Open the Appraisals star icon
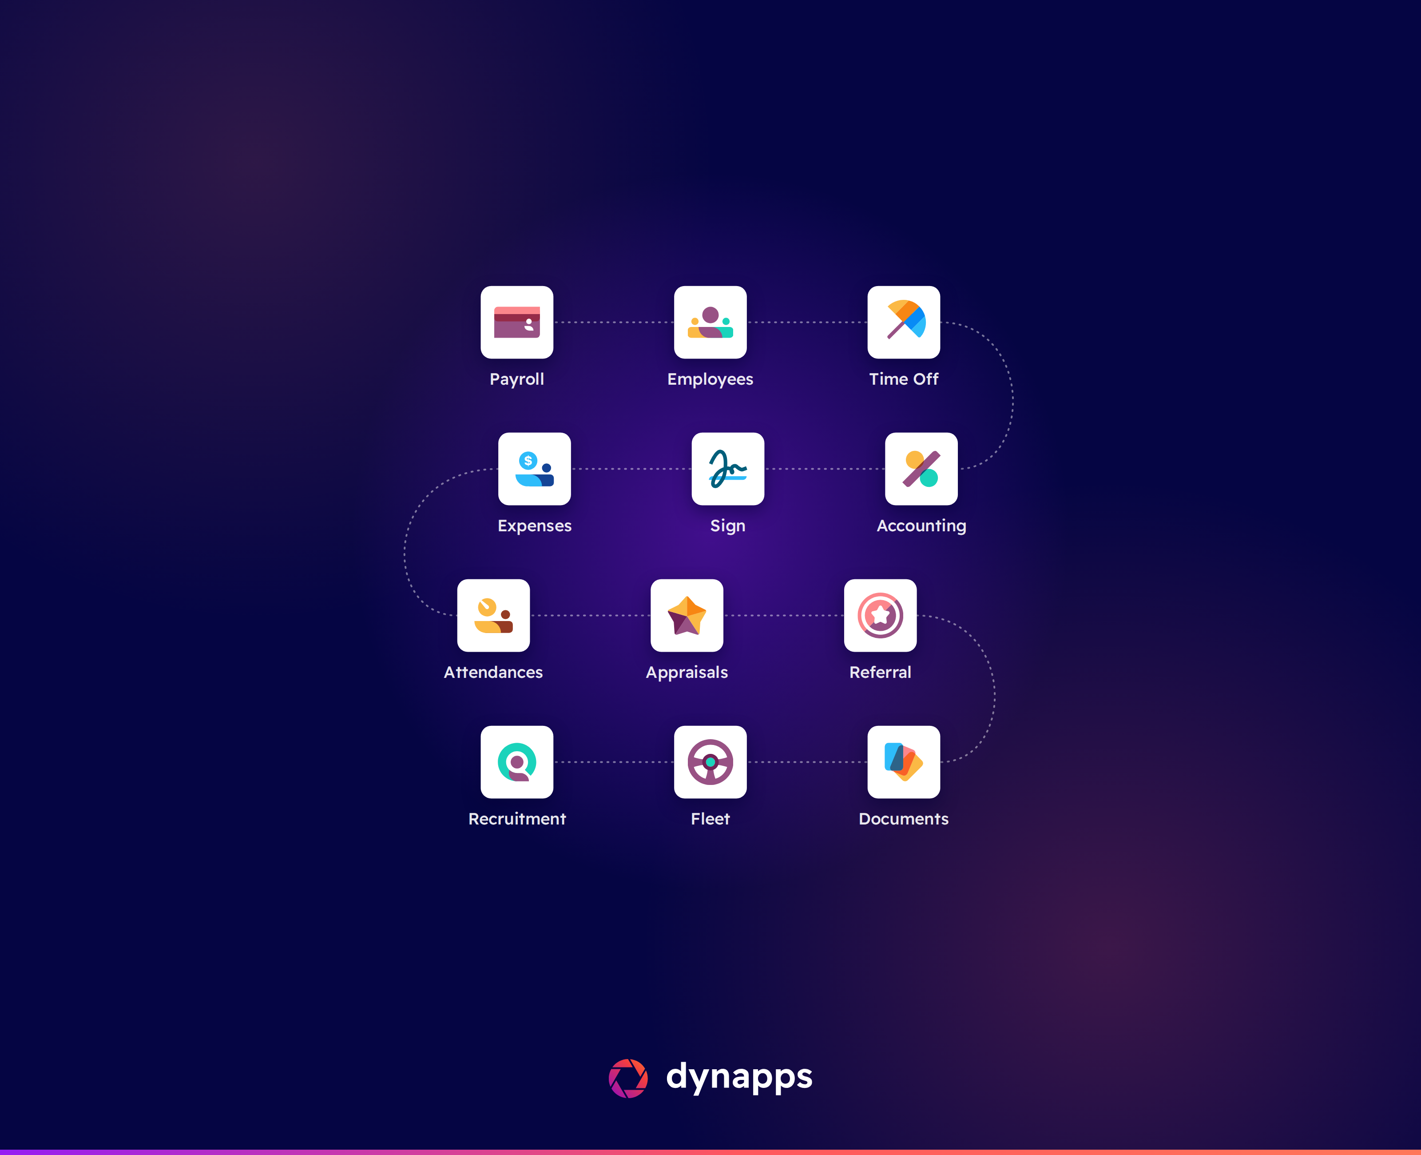Image resolution: width=1421 pixels, height=1155 pixels. (687, 615)
